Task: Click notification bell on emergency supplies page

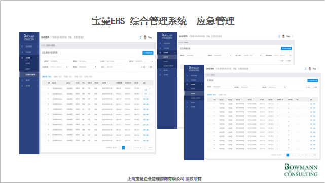Action: 305,69
